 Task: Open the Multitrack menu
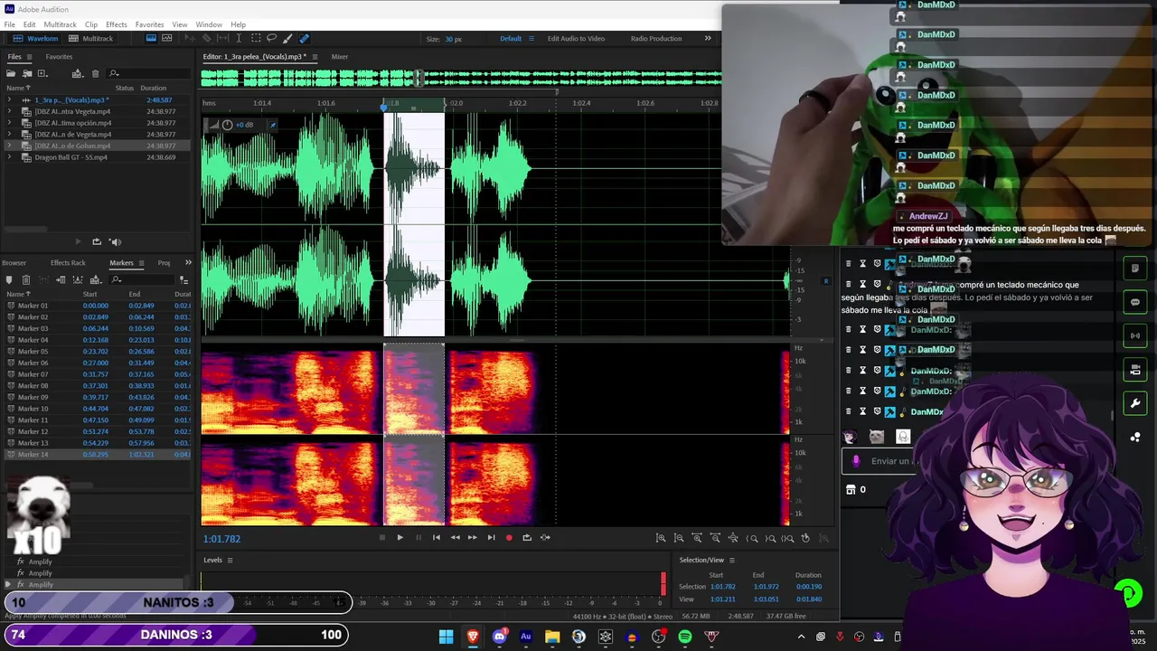pyautogui.click(x=61, y=24)
